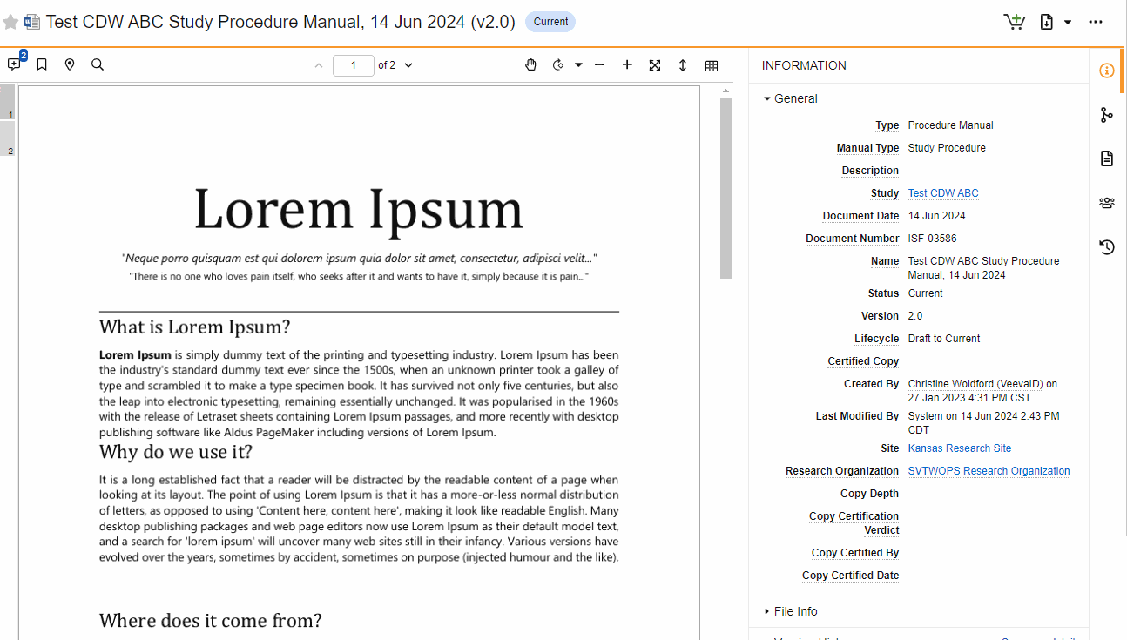Collapse the General section
This screenshot has width=1127, height=640.
767,99
